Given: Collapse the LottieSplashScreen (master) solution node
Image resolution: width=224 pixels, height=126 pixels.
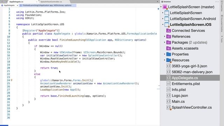Looking at the screenshot, I should (x=161, y=7).
